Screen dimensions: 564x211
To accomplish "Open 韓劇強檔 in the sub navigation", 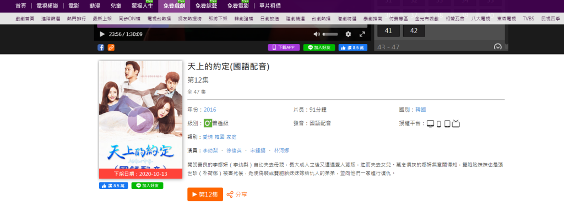I will (x=244, y=19).
